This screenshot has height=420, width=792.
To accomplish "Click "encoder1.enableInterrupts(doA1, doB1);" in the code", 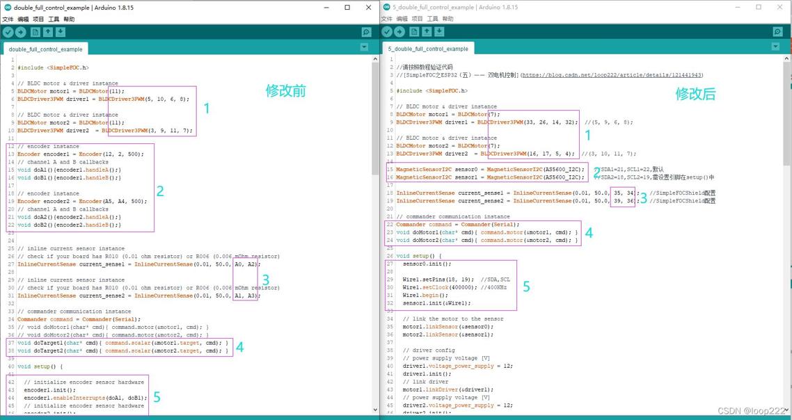I will (86, 398).
